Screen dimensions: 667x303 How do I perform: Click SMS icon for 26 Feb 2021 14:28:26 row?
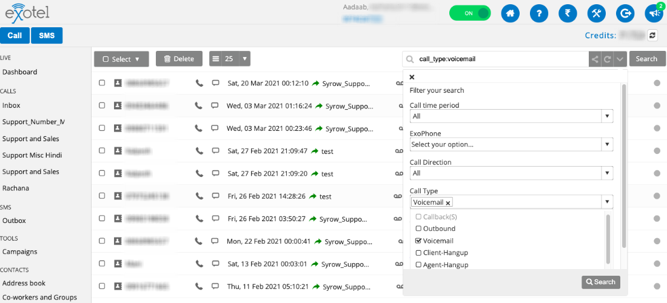click(215, 196)
